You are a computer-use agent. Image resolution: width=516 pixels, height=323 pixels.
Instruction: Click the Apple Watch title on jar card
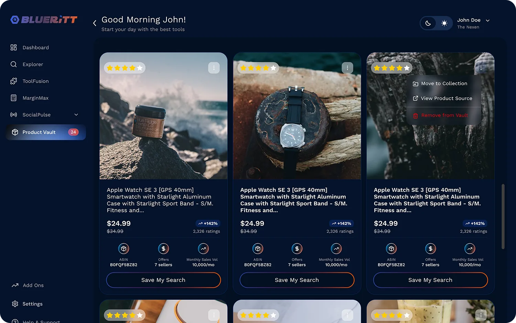pos(160,200)
